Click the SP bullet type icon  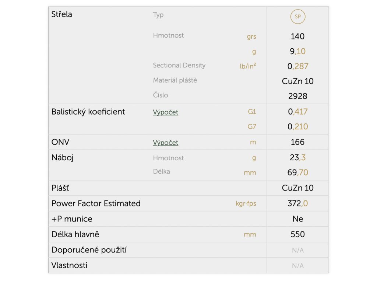coord(297,16)
